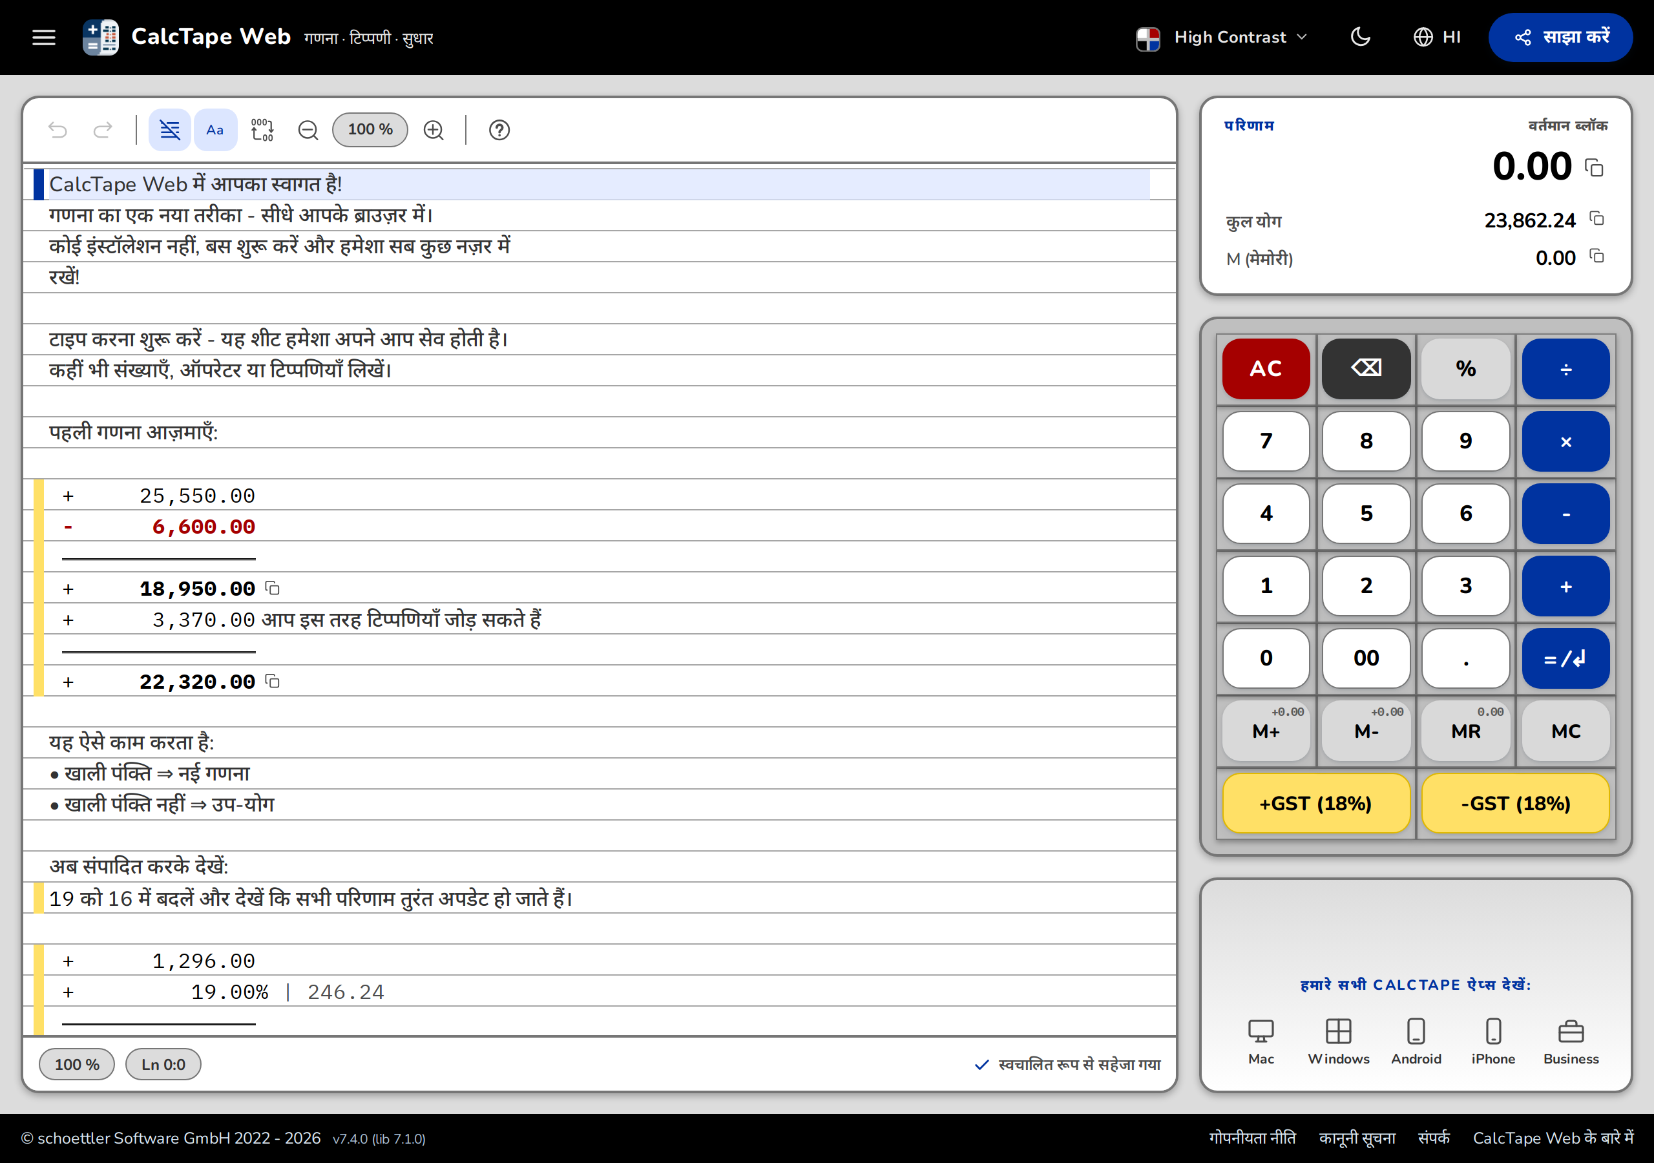Open the संपर्क contact link
This screenshot has height=1163, width=1654.
1434,1138
